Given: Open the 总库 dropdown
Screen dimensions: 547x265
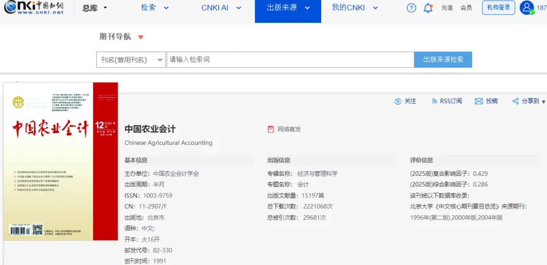Looking at the screenshot, I should pos(95,8).
